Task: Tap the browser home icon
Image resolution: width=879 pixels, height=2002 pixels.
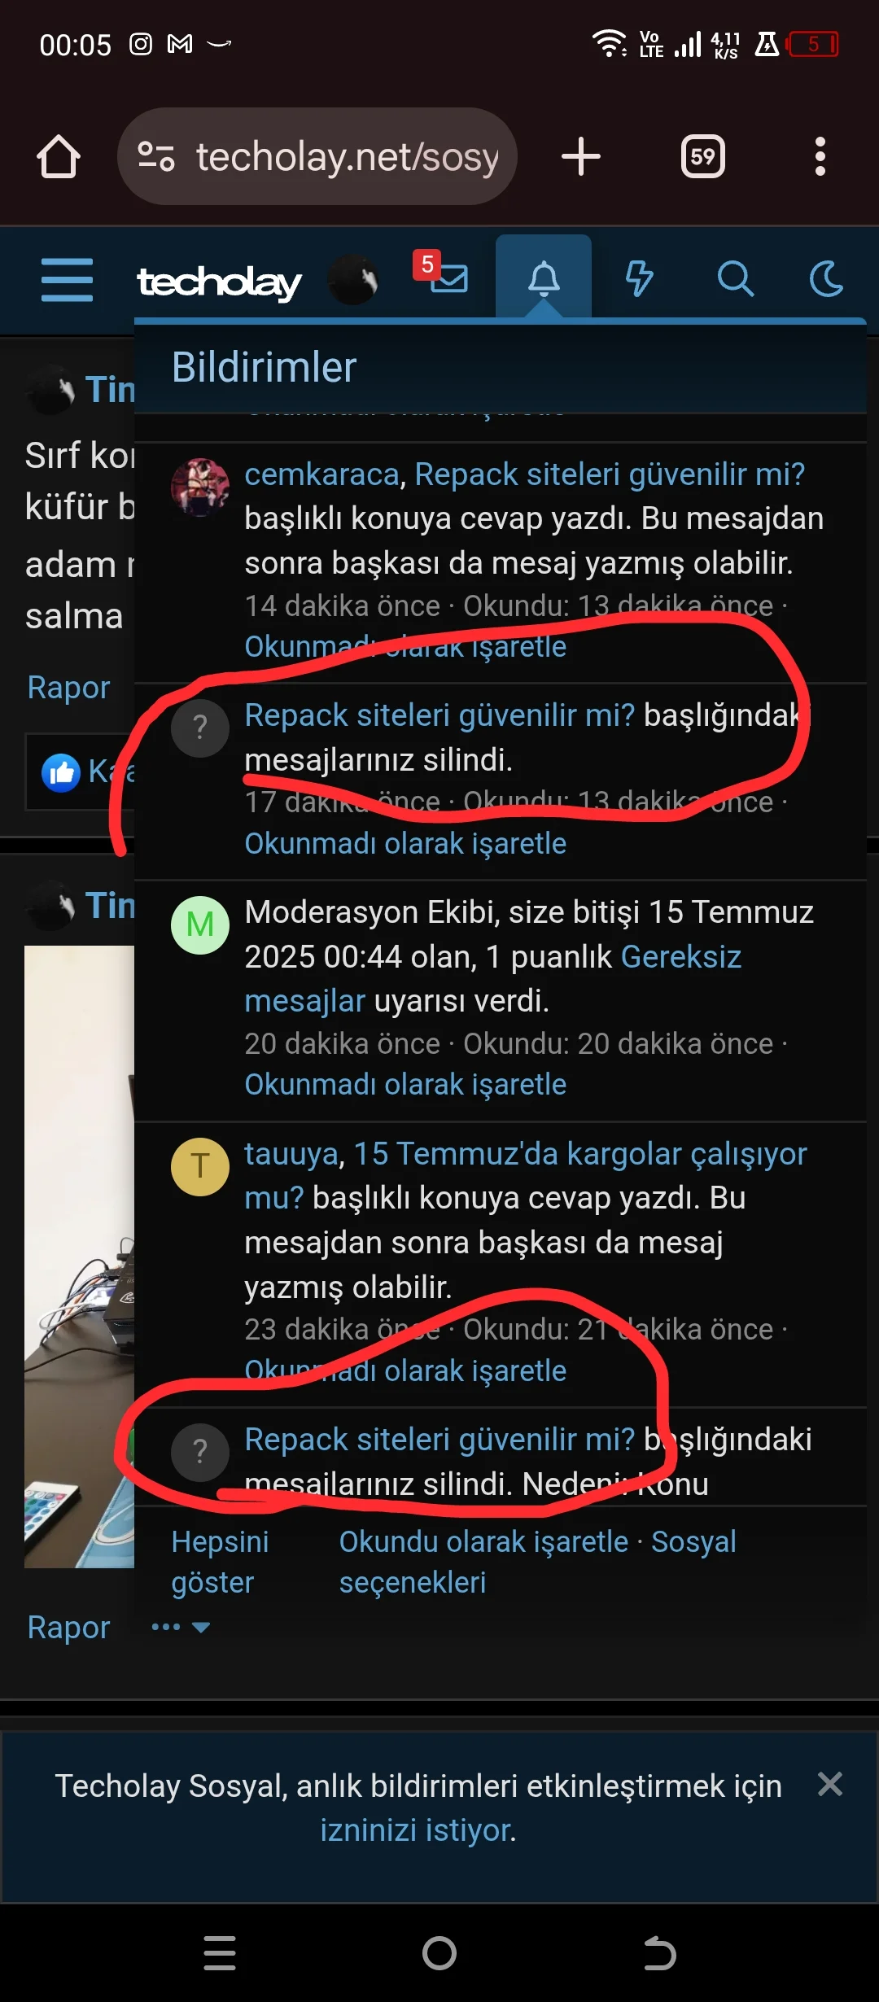Action: [x=59, y=156]
